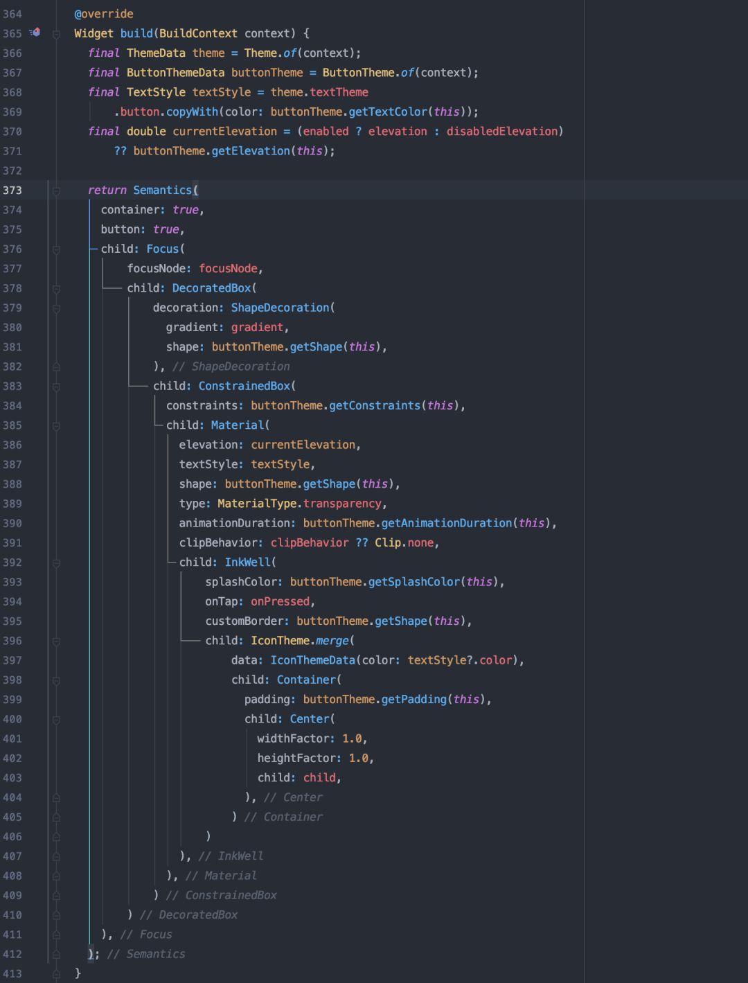
Task: Click line number 390 in the gutter
Action: pos(12,524)
